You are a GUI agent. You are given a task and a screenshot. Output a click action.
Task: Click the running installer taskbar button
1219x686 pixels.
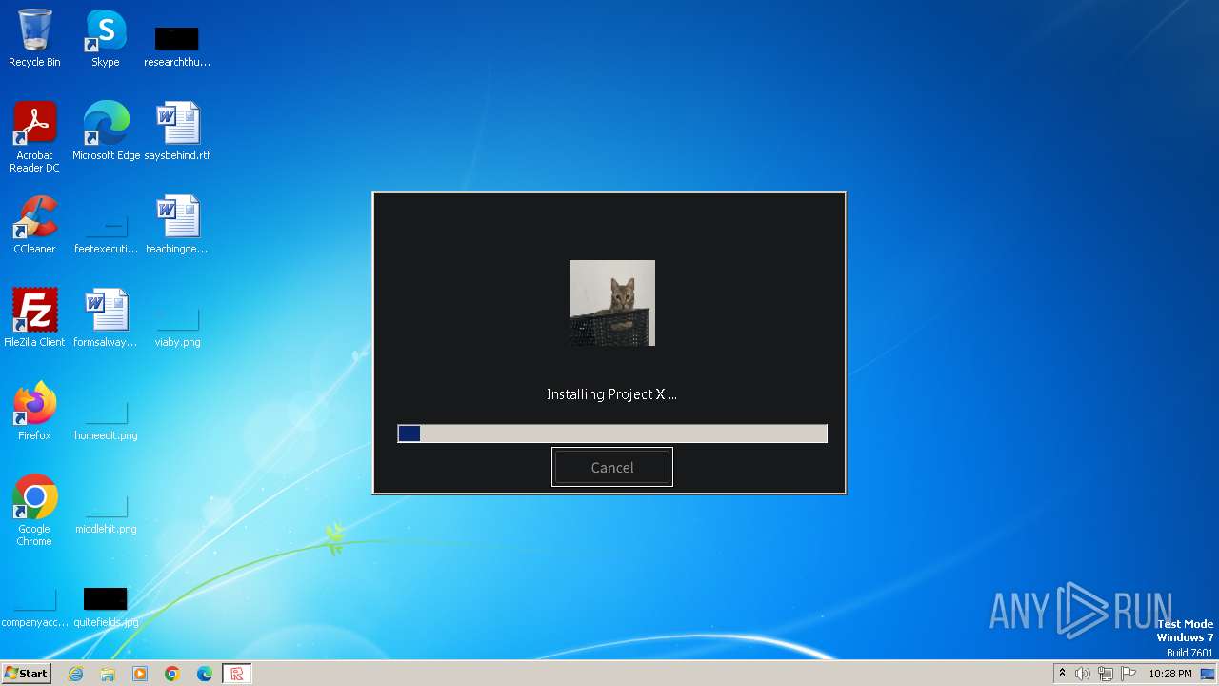237,674
